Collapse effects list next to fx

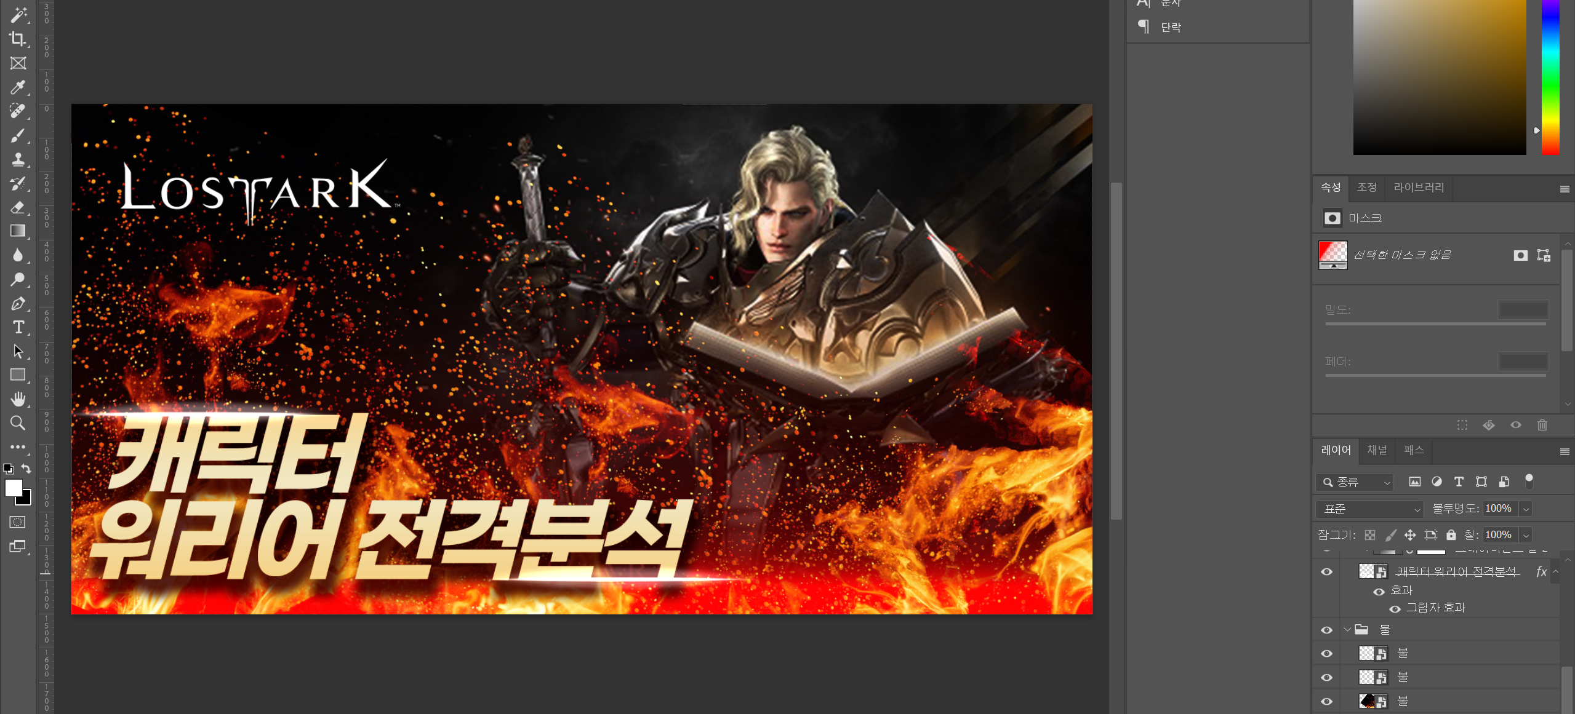pos(1555,571)
